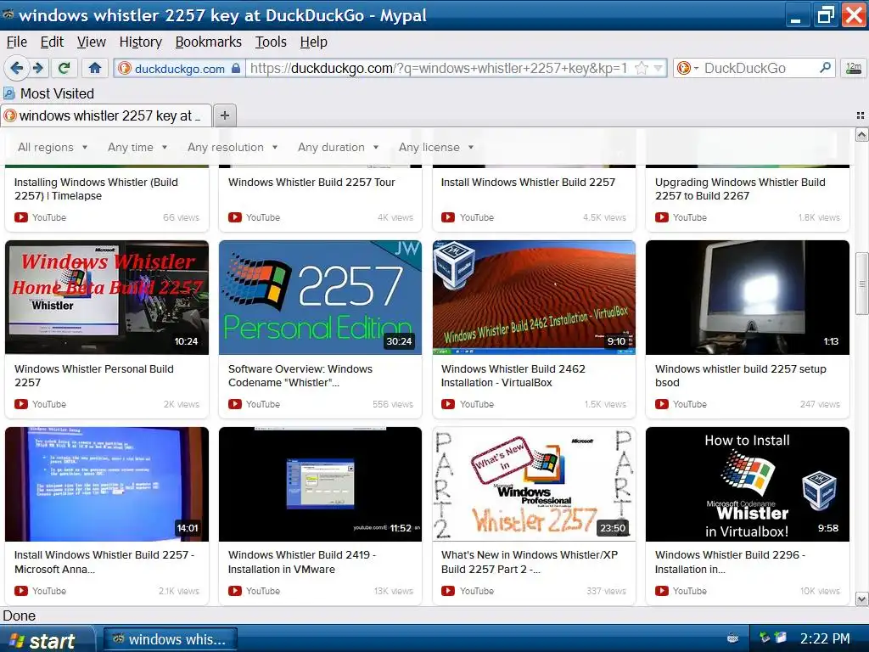
Task: Click the YouTube icon under Software Overview: Windows Codename
Action: pyautogui.click(x=235, y=404)
